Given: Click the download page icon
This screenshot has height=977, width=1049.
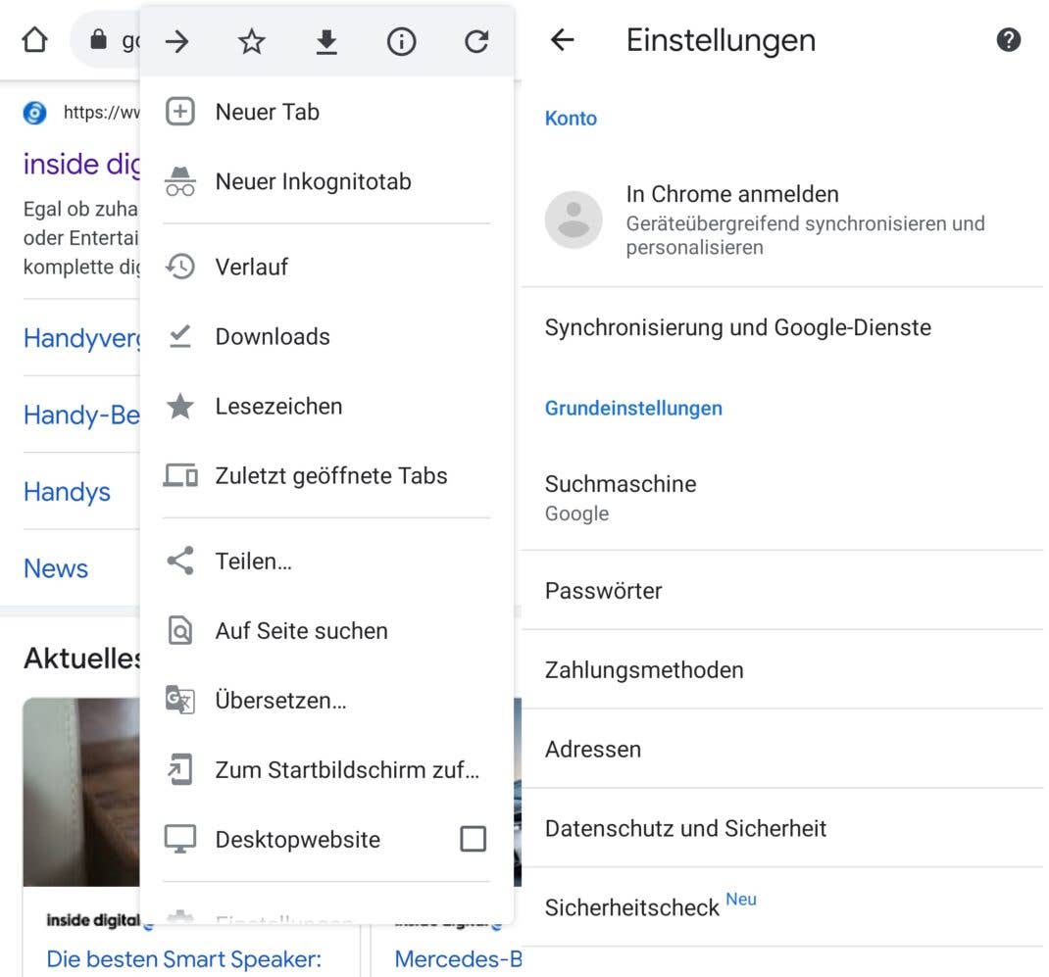Looking at the screenshot, I should [326, 41].
